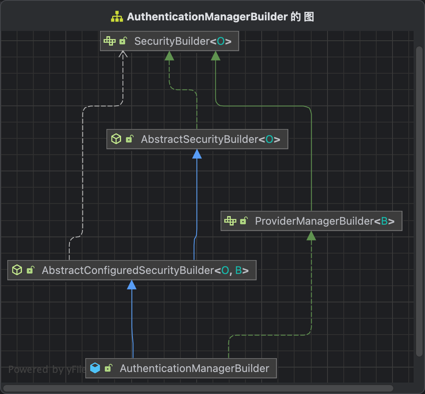Click the "Powered by yFiles" link
The image size is (425, 394).
[x=49, y=369]
